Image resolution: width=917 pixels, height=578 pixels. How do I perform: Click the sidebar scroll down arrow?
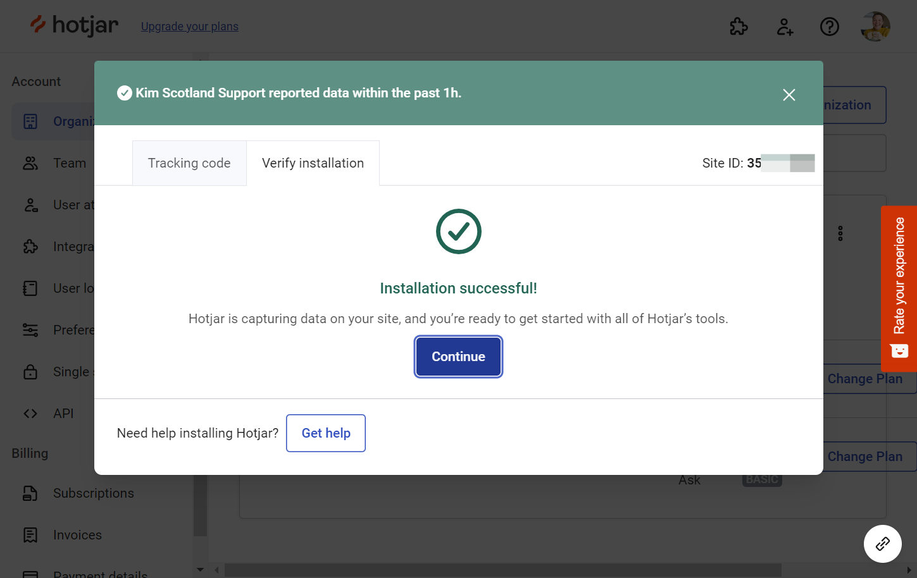click(200, 570)
